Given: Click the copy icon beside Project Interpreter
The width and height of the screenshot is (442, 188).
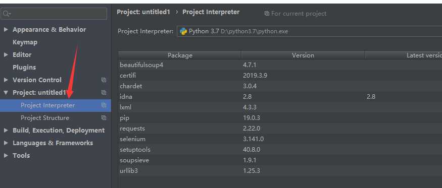Looking at the screenshot, I should [x=104, y=105].
